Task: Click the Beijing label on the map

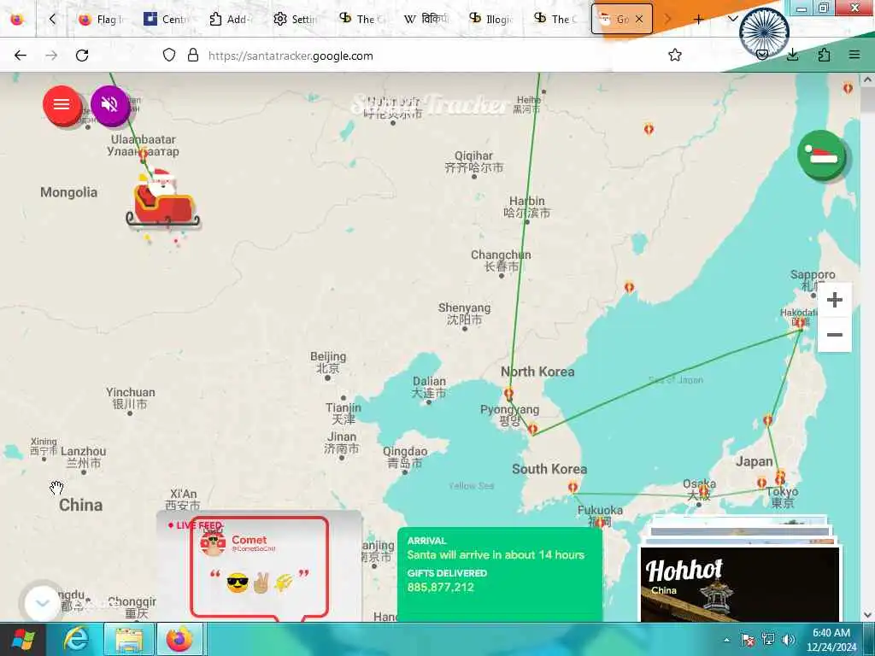Action: 328,362
